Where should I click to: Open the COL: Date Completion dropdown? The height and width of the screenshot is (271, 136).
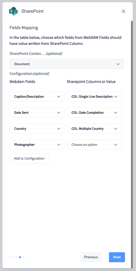pos(94,112)
